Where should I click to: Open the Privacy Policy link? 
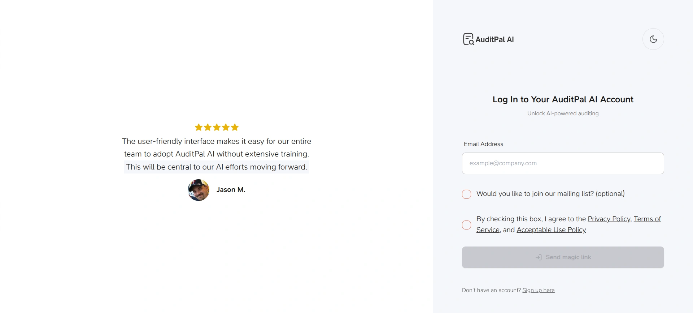coord(609,219)
